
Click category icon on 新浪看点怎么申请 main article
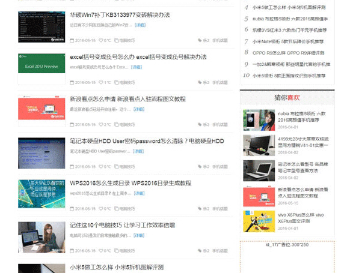[117, 124]
